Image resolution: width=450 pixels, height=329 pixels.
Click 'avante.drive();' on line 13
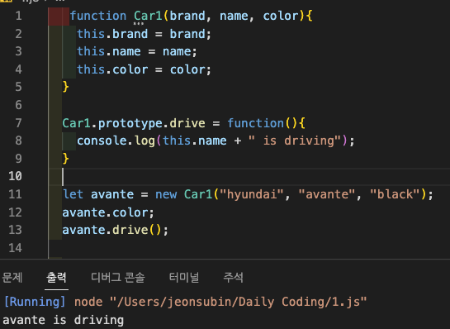point(116,230)
